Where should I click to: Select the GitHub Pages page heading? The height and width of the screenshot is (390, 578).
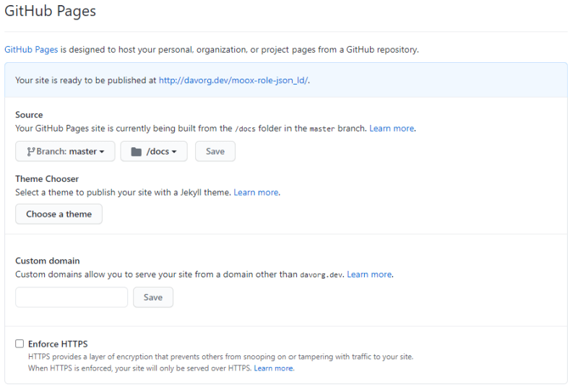[50, 11]
